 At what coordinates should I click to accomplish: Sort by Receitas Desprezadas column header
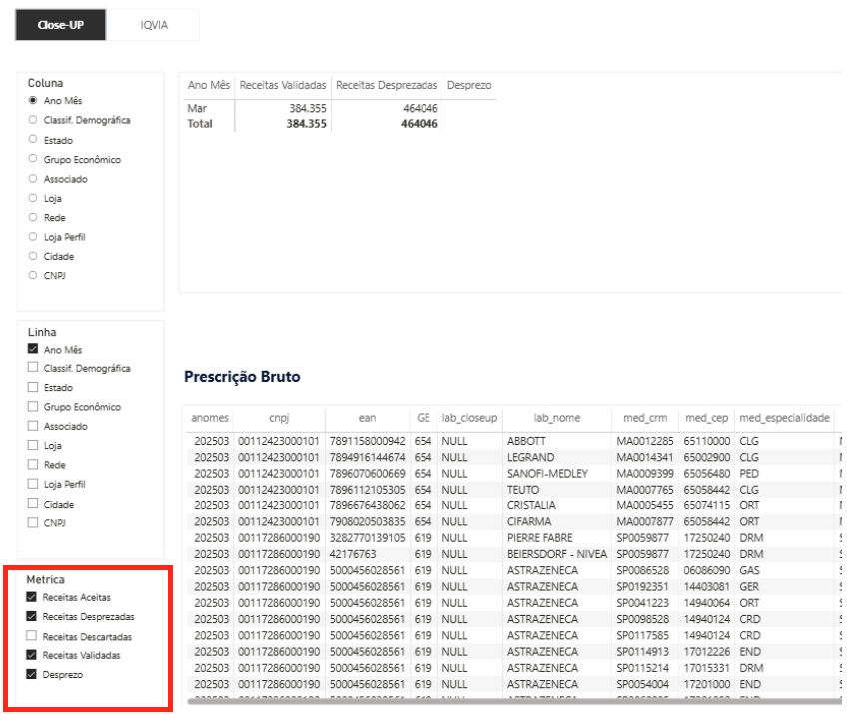coord(387,86)
